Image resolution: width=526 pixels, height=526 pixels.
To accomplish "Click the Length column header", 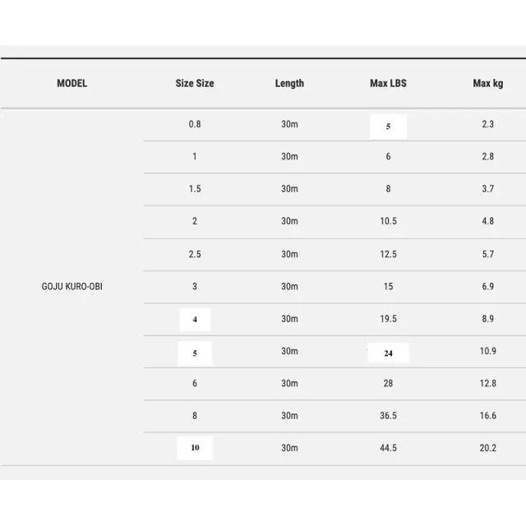I will tap(289, 83).
